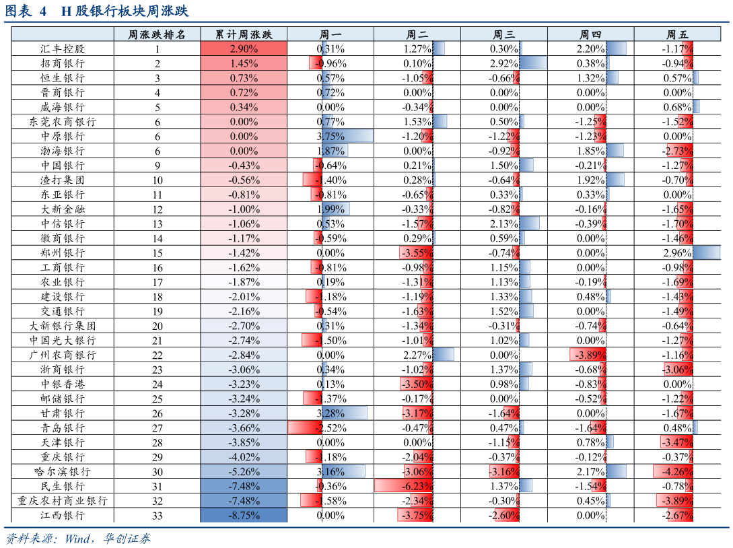Select the 累计周涨跌 column header

pyautogui.click(x=244, y=34)
